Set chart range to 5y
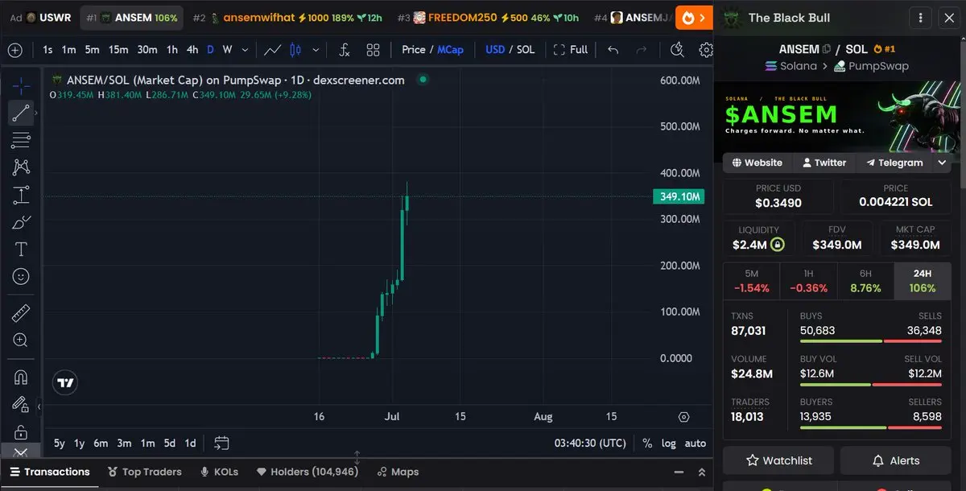966x491 pixels. (60, 444)
